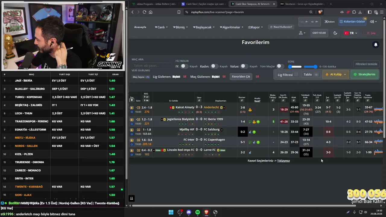Click the GMT+03:00 timezone button

pos(319,33)
